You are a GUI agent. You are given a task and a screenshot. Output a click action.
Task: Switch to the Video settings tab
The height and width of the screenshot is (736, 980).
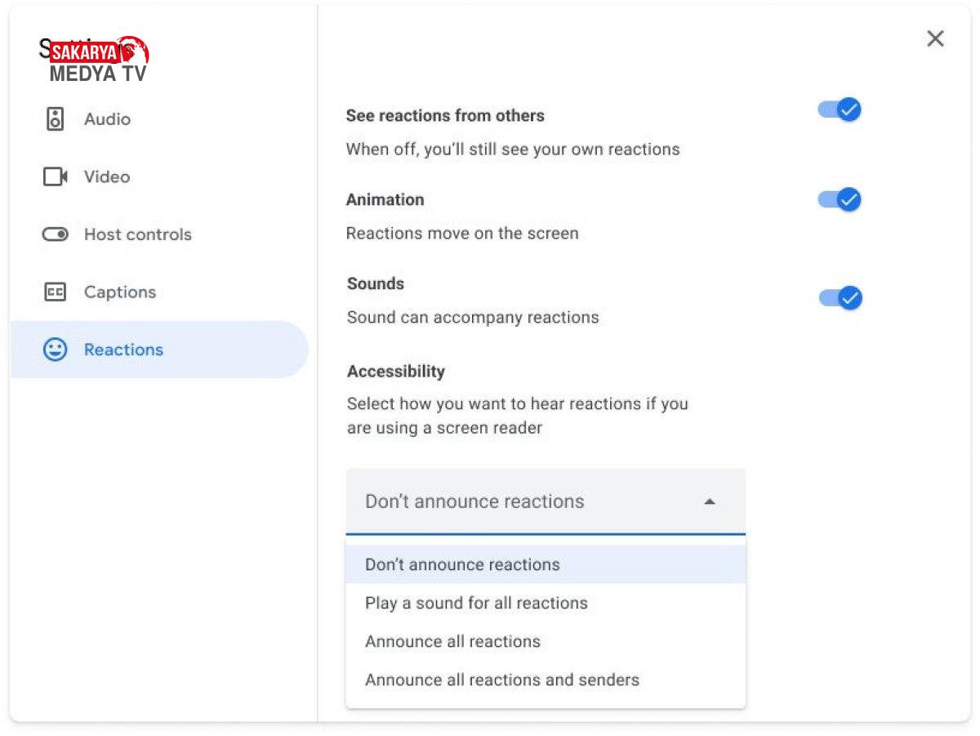tap(107, 176)
